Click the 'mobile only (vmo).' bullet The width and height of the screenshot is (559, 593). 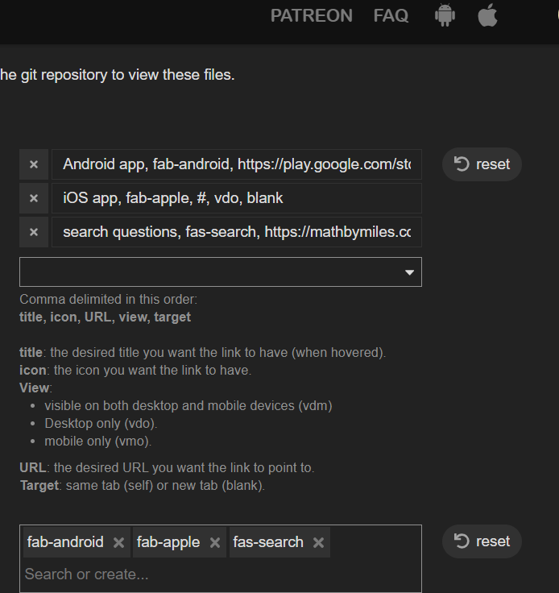click(98, 441)
